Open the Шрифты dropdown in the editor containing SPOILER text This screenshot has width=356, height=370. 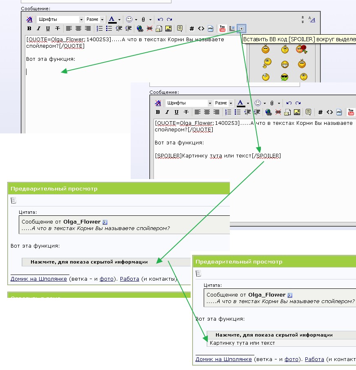click(189, 103)
